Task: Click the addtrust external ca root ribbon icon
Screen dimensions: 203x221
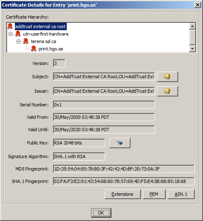Action: point(10,26)
